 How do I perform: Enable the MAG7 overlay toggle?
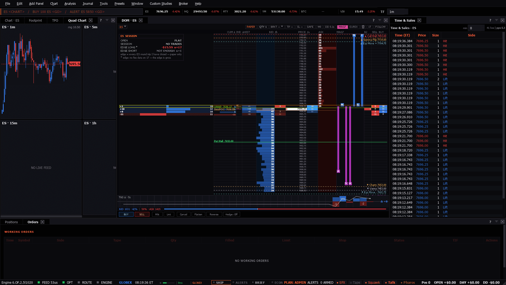[x=342, y=27]
